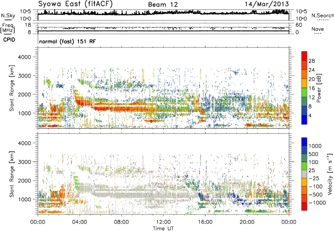Click the "4000" tick of the power panel

tap(24, 57)
